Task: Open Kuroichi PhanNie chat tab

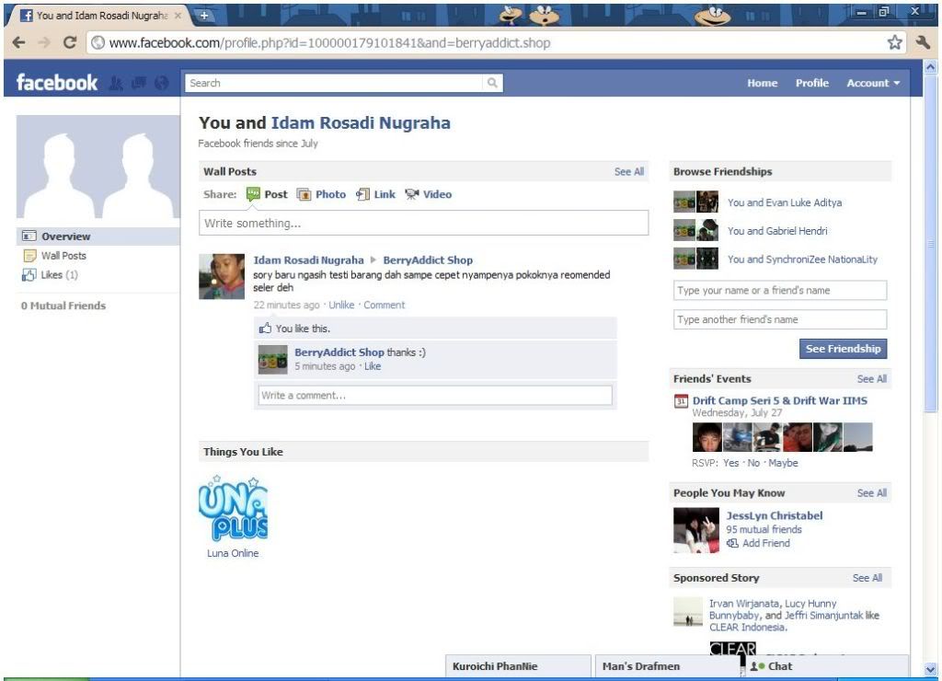Action: (x=518, y=666)
